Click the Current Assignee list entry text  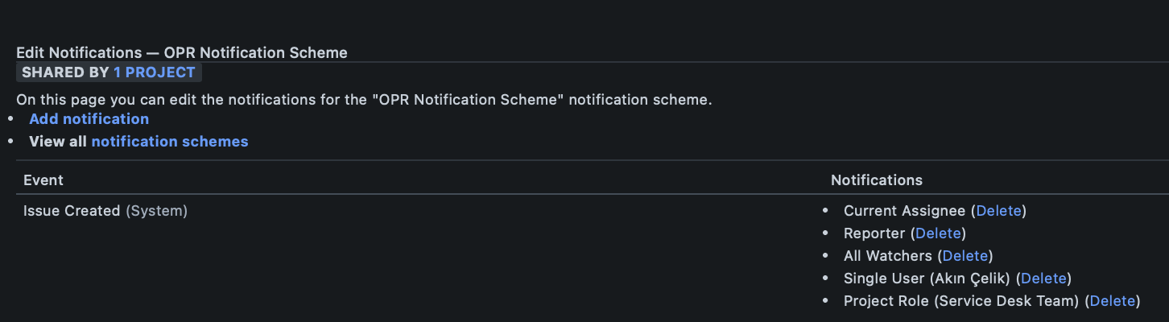point(904,211)
